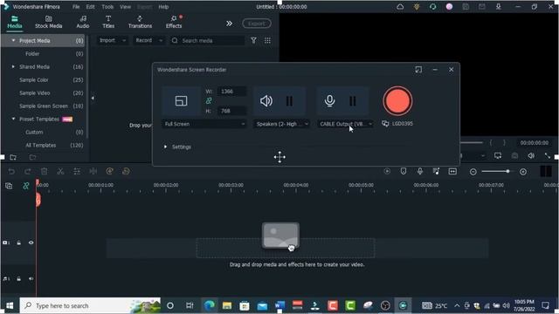Collapse the Preset Templates group
This screenshot has width=559, height=314.
coord(14,119)
